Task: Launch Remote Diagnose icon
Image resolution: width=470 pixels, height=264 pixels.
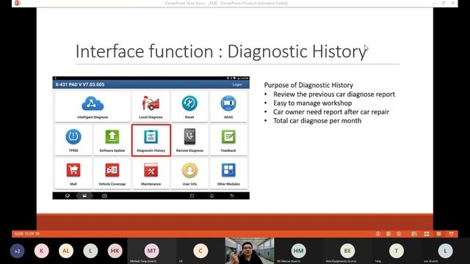Action: pyautogui.click(x=189, y=137)
